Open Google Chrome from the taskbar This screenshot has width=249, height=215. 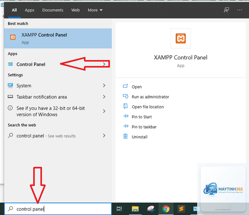tap(166, 209)
